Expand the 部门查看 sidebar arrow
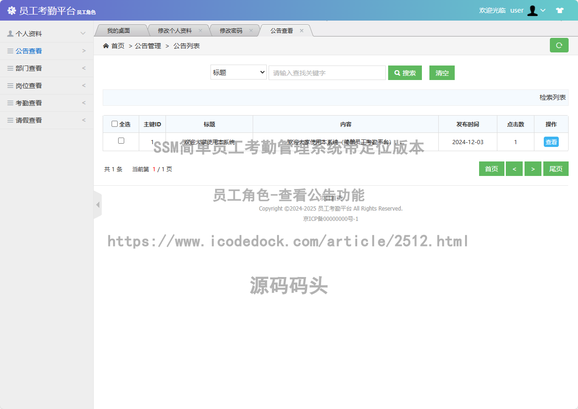The height and width of the screenshot is (409, 578). click(x=84, y=68)
